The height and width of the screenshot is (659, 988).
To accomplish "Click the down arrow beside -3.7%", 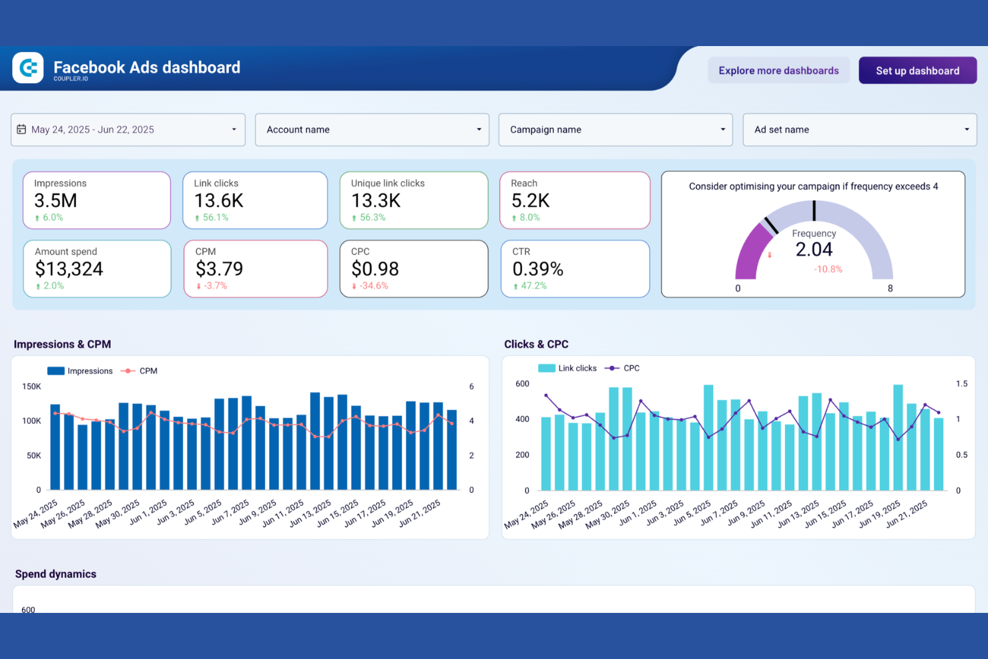I will (x=198, y=286).
